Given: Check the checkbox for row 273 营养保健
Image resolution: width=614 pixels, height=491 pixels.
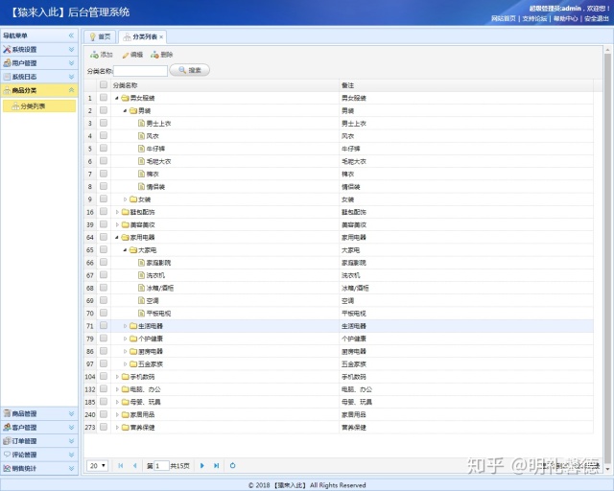Looking at the screenshot, I should (x=104, y=427).
